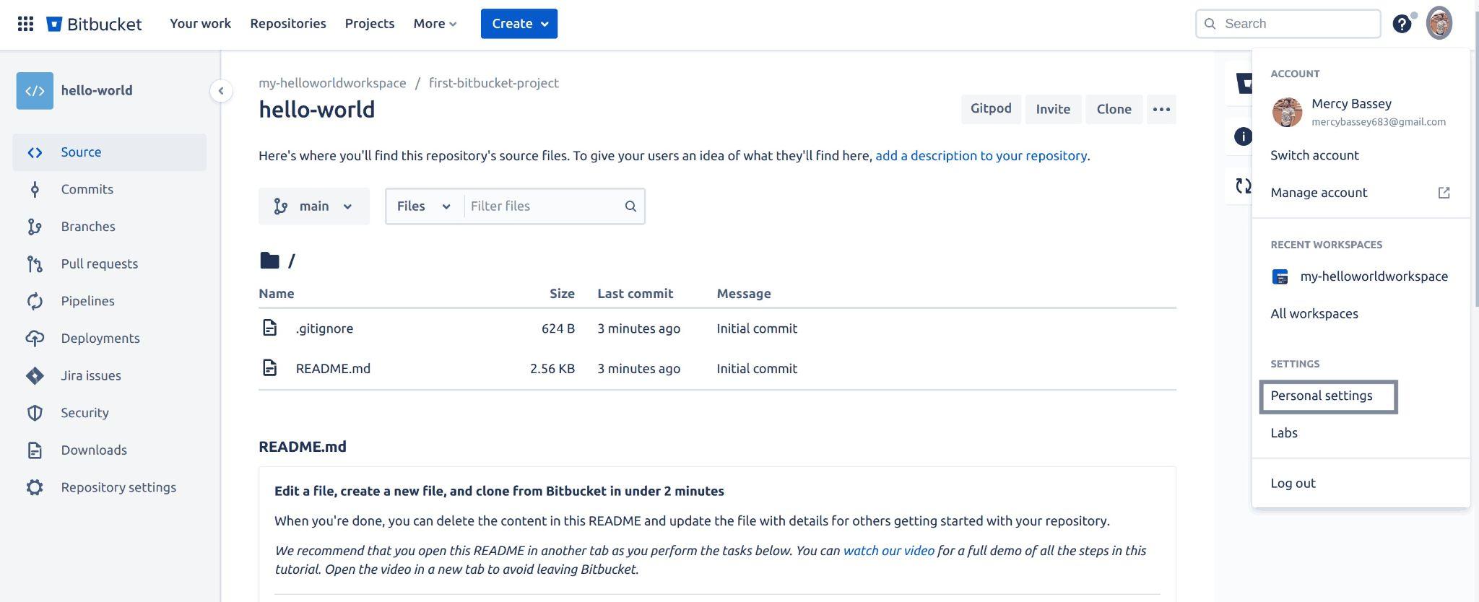Open the app switcher grid icon
The height and width of the screenshot is (602, 1479).
pyautogui.click(x=25, y=24)
